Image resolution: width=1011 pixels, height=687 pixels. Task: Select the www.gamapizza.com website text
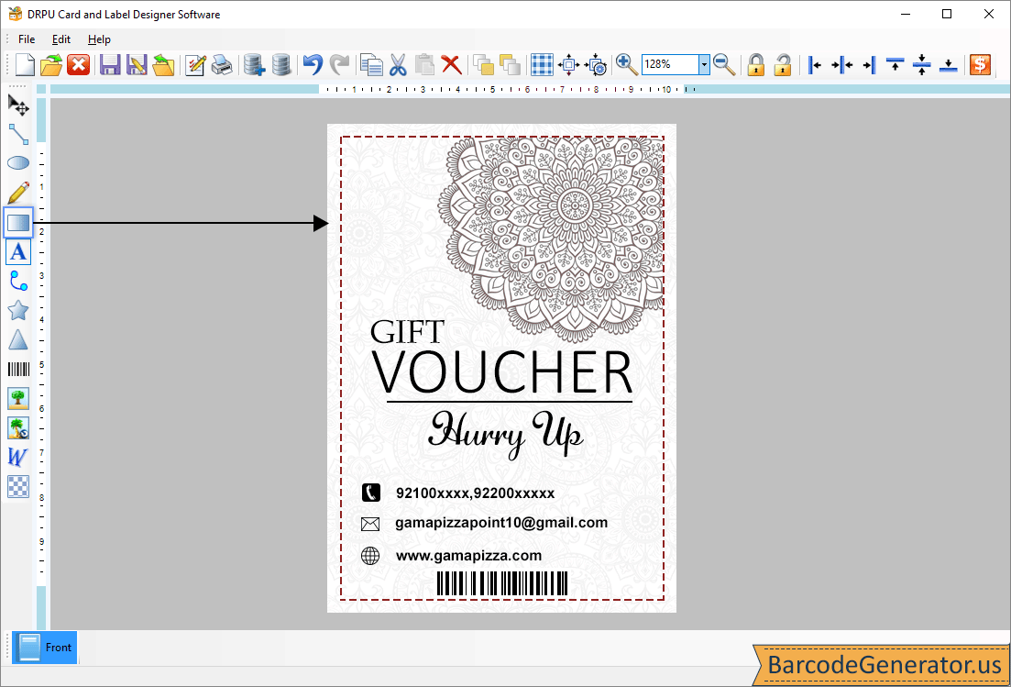[x=468, y=556]
